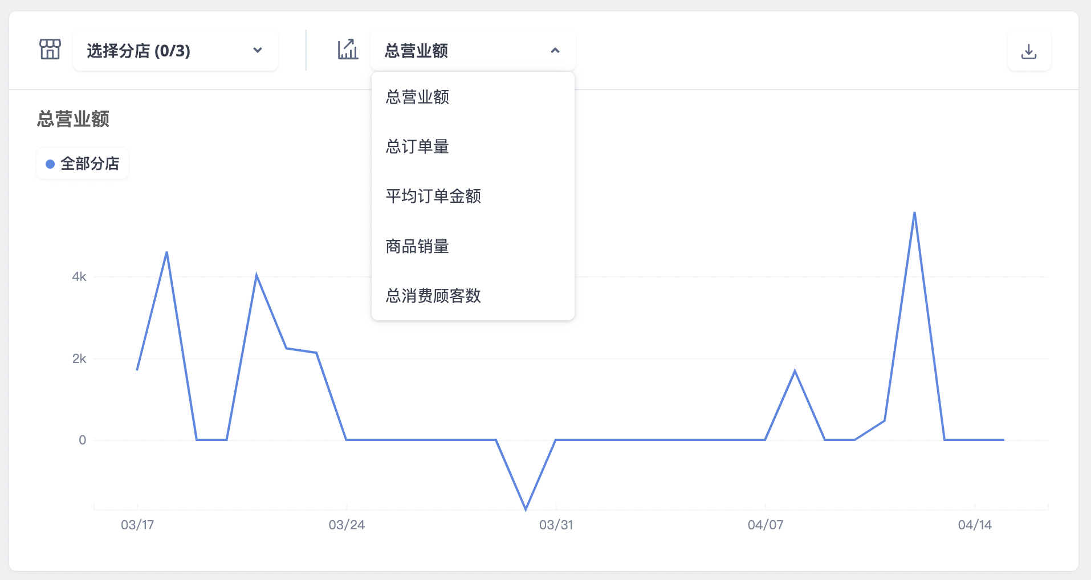The width and height of the screenshot is (1091, 580).
Task: Click the 4k y-axis label
Action: (x=79, y=277)
